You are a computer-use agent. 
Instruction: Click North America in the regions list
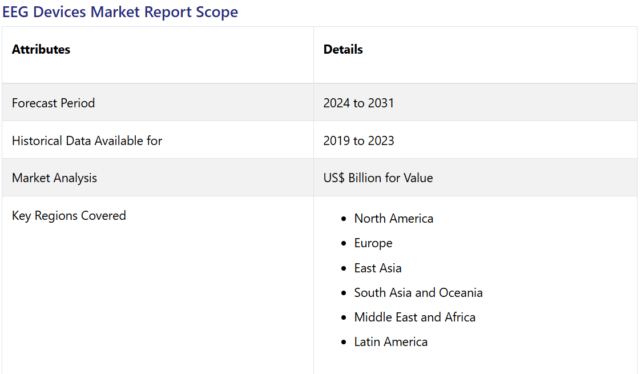click(x=393, y=219)
